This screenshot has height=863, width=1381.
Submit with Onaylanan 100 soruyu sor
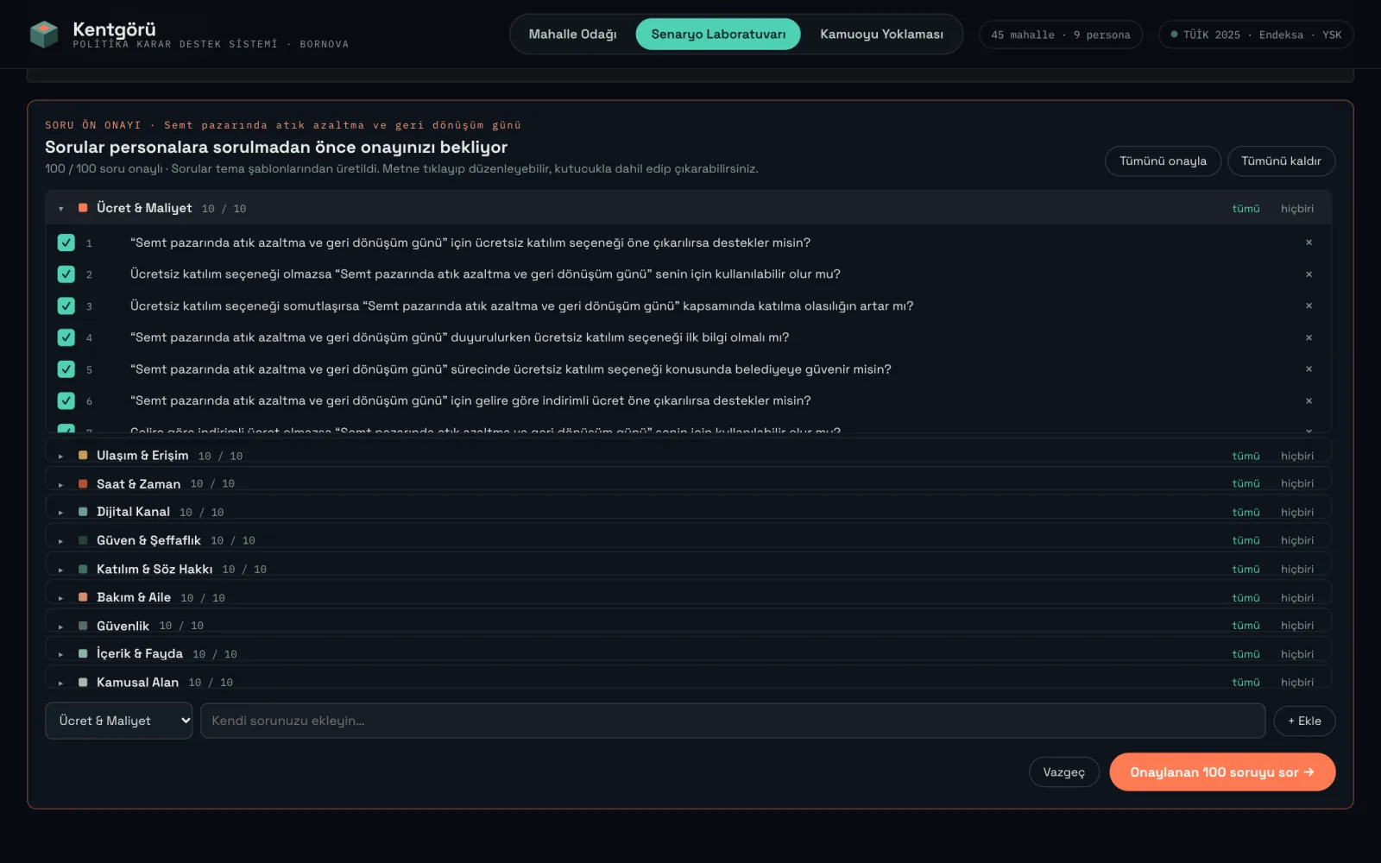point(1222,772)
